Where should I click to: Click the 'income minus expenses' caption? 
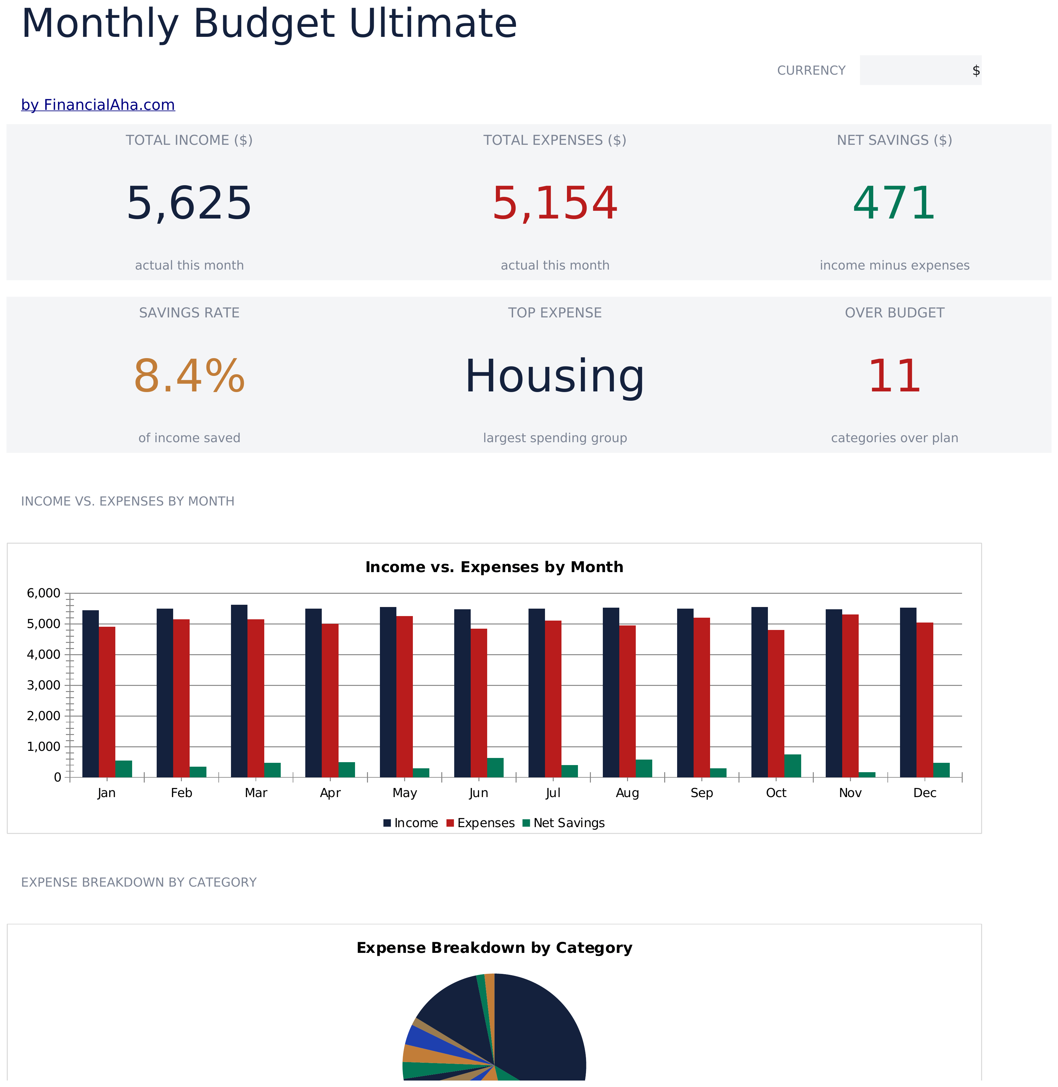(894, 265)
